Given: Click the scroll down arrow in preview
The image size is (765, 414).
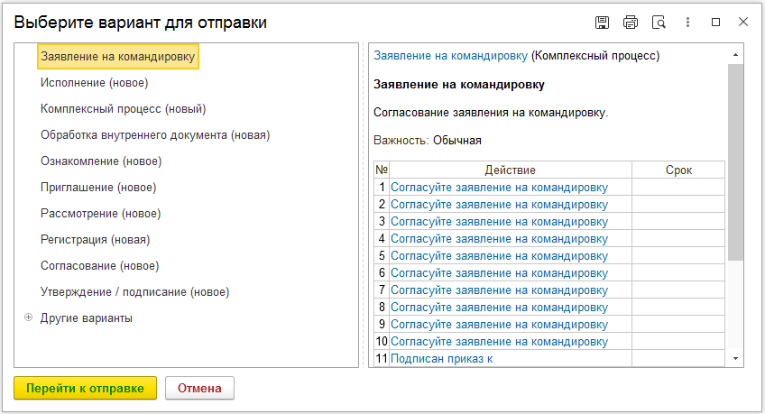Looking at the screenshot, I should (735, 359).
